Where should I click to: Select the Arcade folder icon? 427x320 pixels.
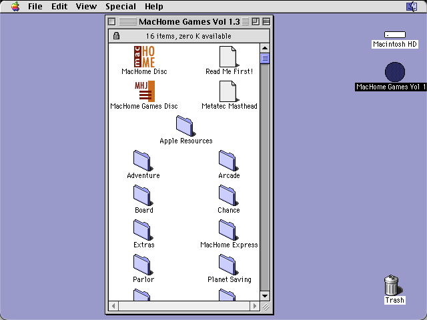point(228,161)
